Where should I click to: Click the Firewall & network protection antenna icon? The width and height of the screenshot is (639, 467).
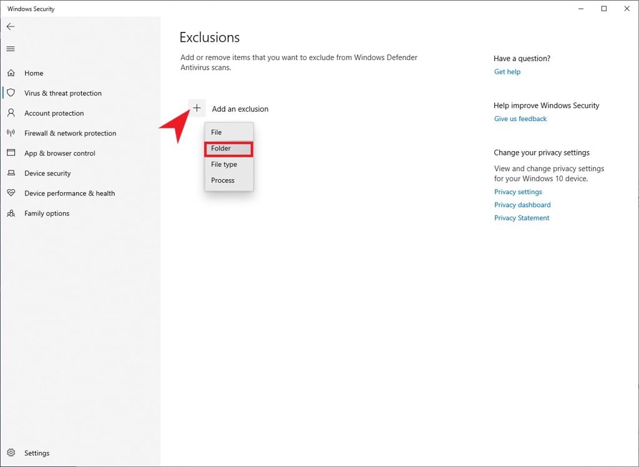click(x=11, y=133)
